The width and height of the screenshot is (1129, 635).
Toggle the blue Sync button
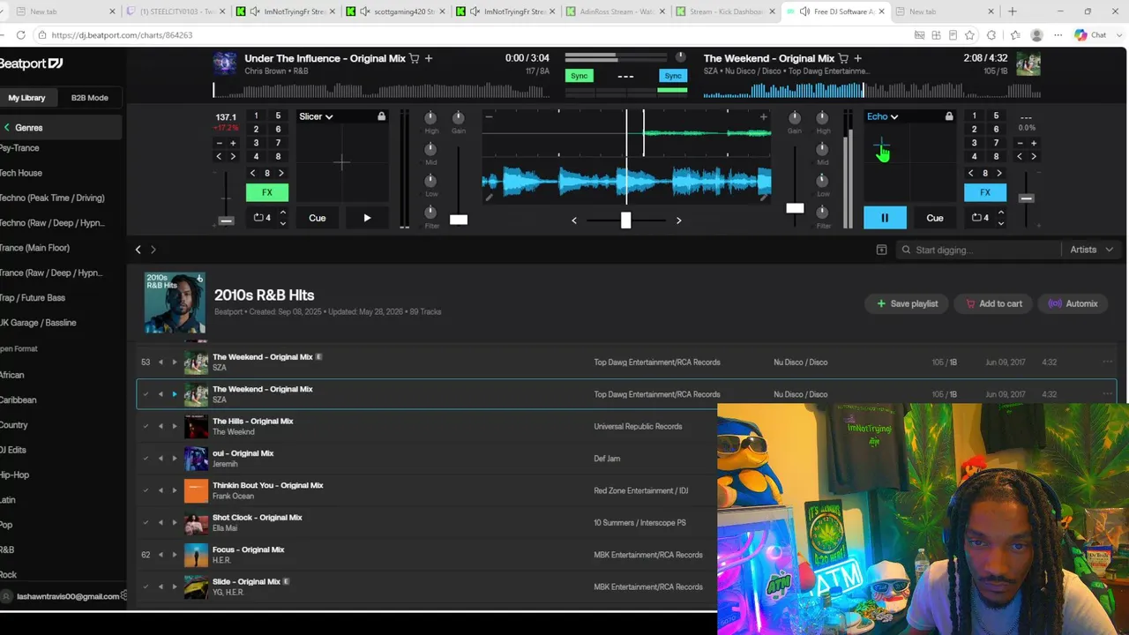coord(673,76)
